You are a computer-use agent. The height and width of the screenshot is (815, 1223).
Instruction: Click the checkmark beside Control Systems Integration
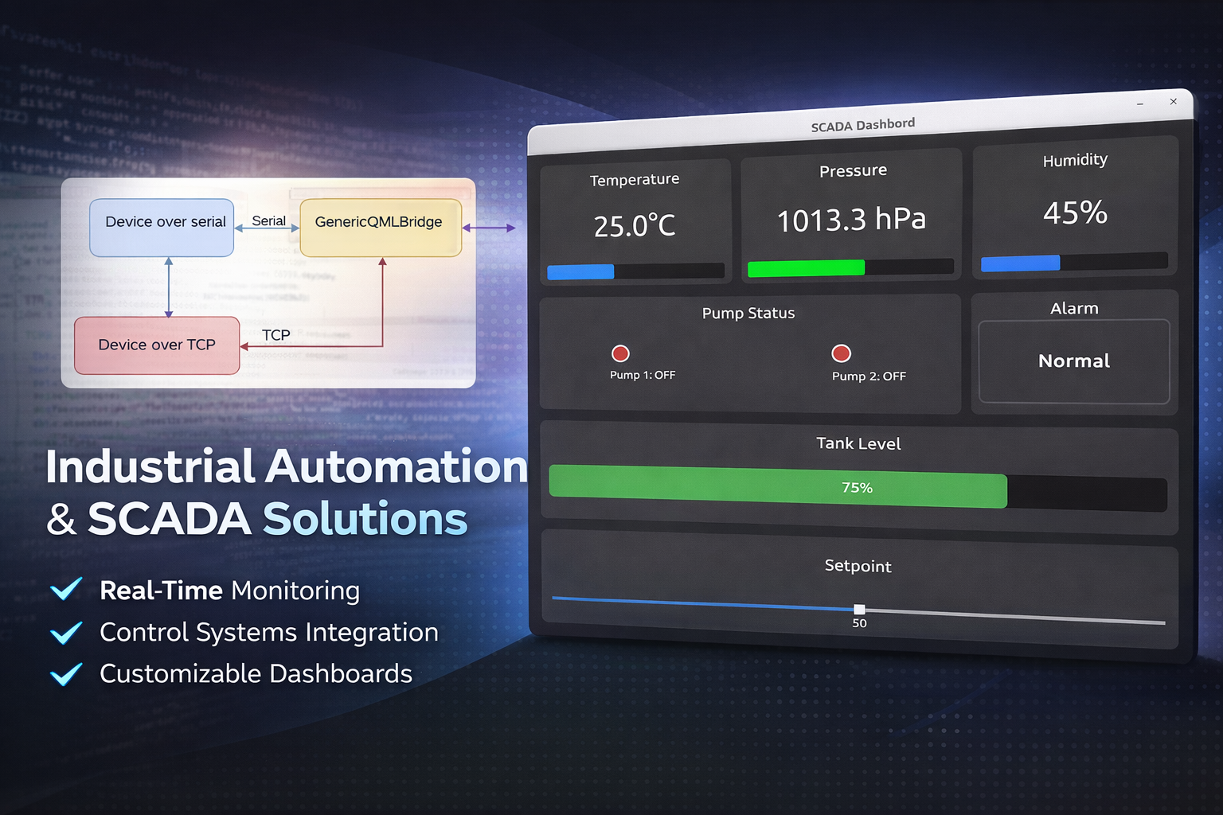coord(66,632)
